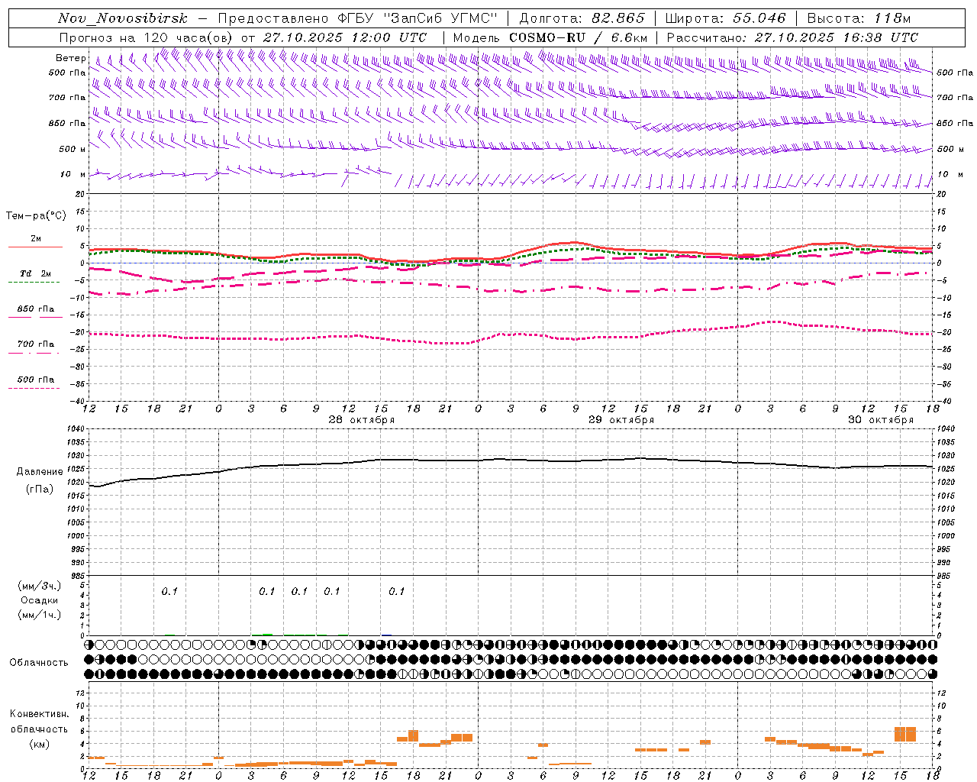This screenshot has width=977, height=782.
Task: Click the 'Td 2м' dew point legend entry
Action: pyautogui.click(x=36, y=273)
